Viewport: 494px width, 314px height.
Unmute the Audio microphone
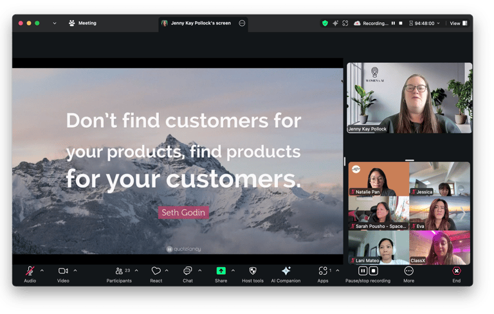pyautogui.click(x=30, y=275)
